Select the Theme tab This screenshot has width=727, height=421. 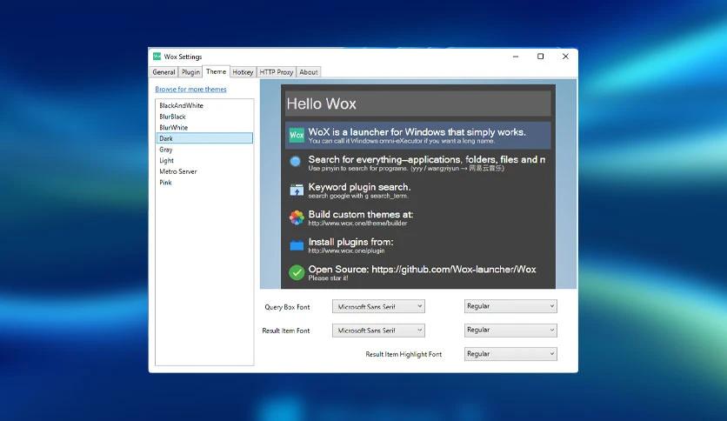click(x=216, y=71)
